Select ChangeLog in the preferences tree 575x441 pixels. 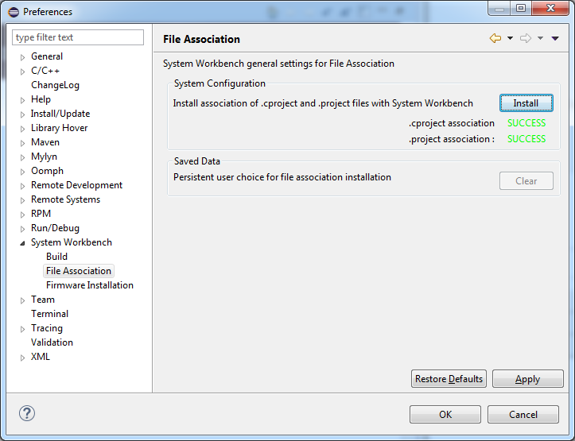click(x=55, y=85)
